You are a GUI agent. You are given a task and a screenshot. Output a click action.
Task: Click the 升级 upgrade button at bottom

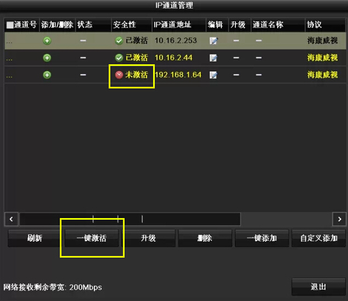pyautogui.click(x=148, y=238)
